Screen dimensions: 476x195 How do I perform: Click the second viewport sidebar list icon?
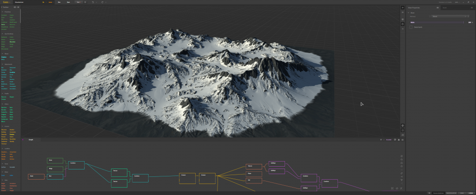403,12
